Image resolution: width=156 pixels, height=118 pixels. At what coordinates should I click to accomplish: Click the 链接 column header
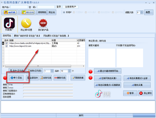(30, 40)
